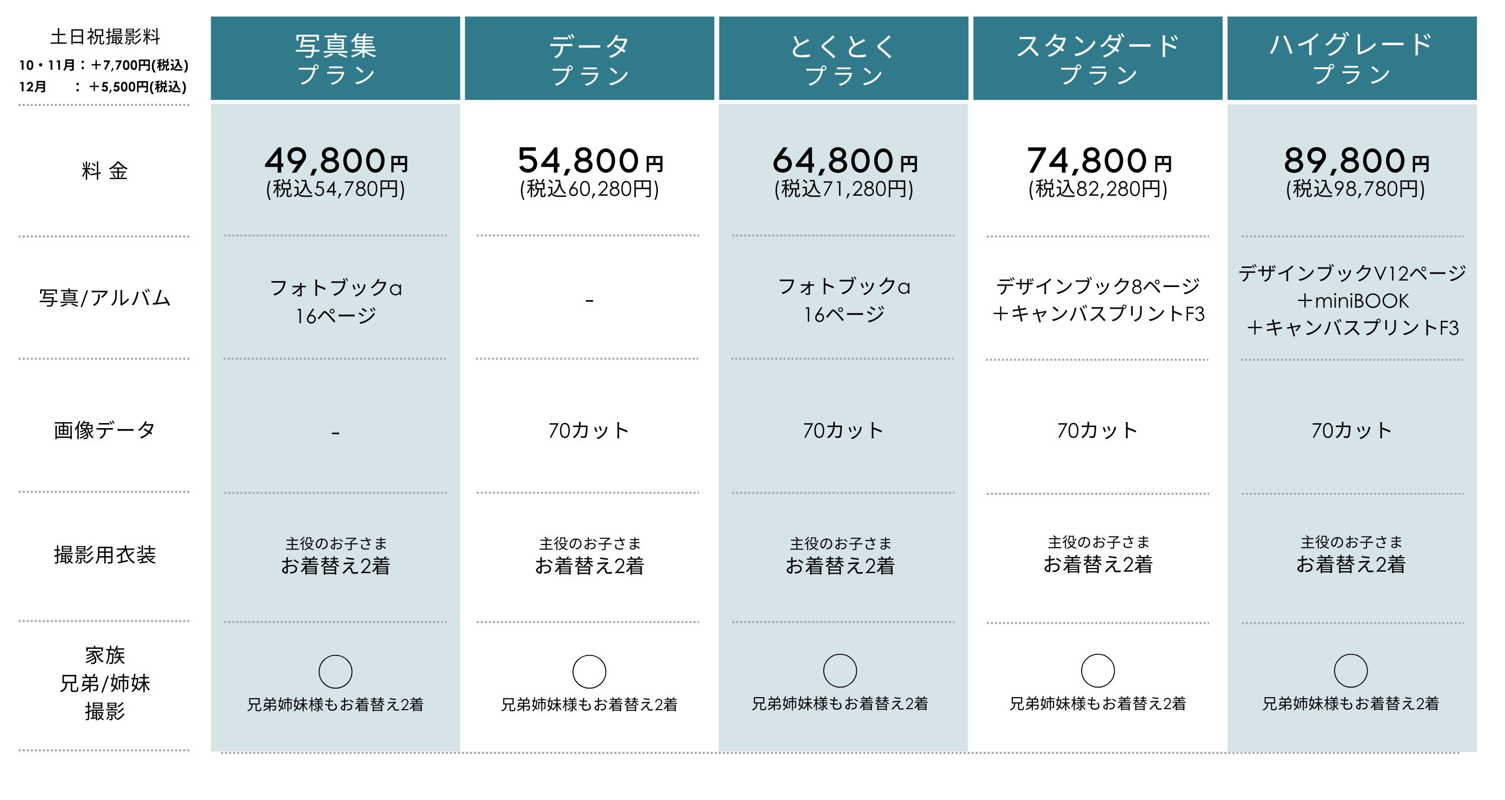1505x800 pixels.
Task: Click the circle icon under とくとくプラン
Action: [840, 671]
